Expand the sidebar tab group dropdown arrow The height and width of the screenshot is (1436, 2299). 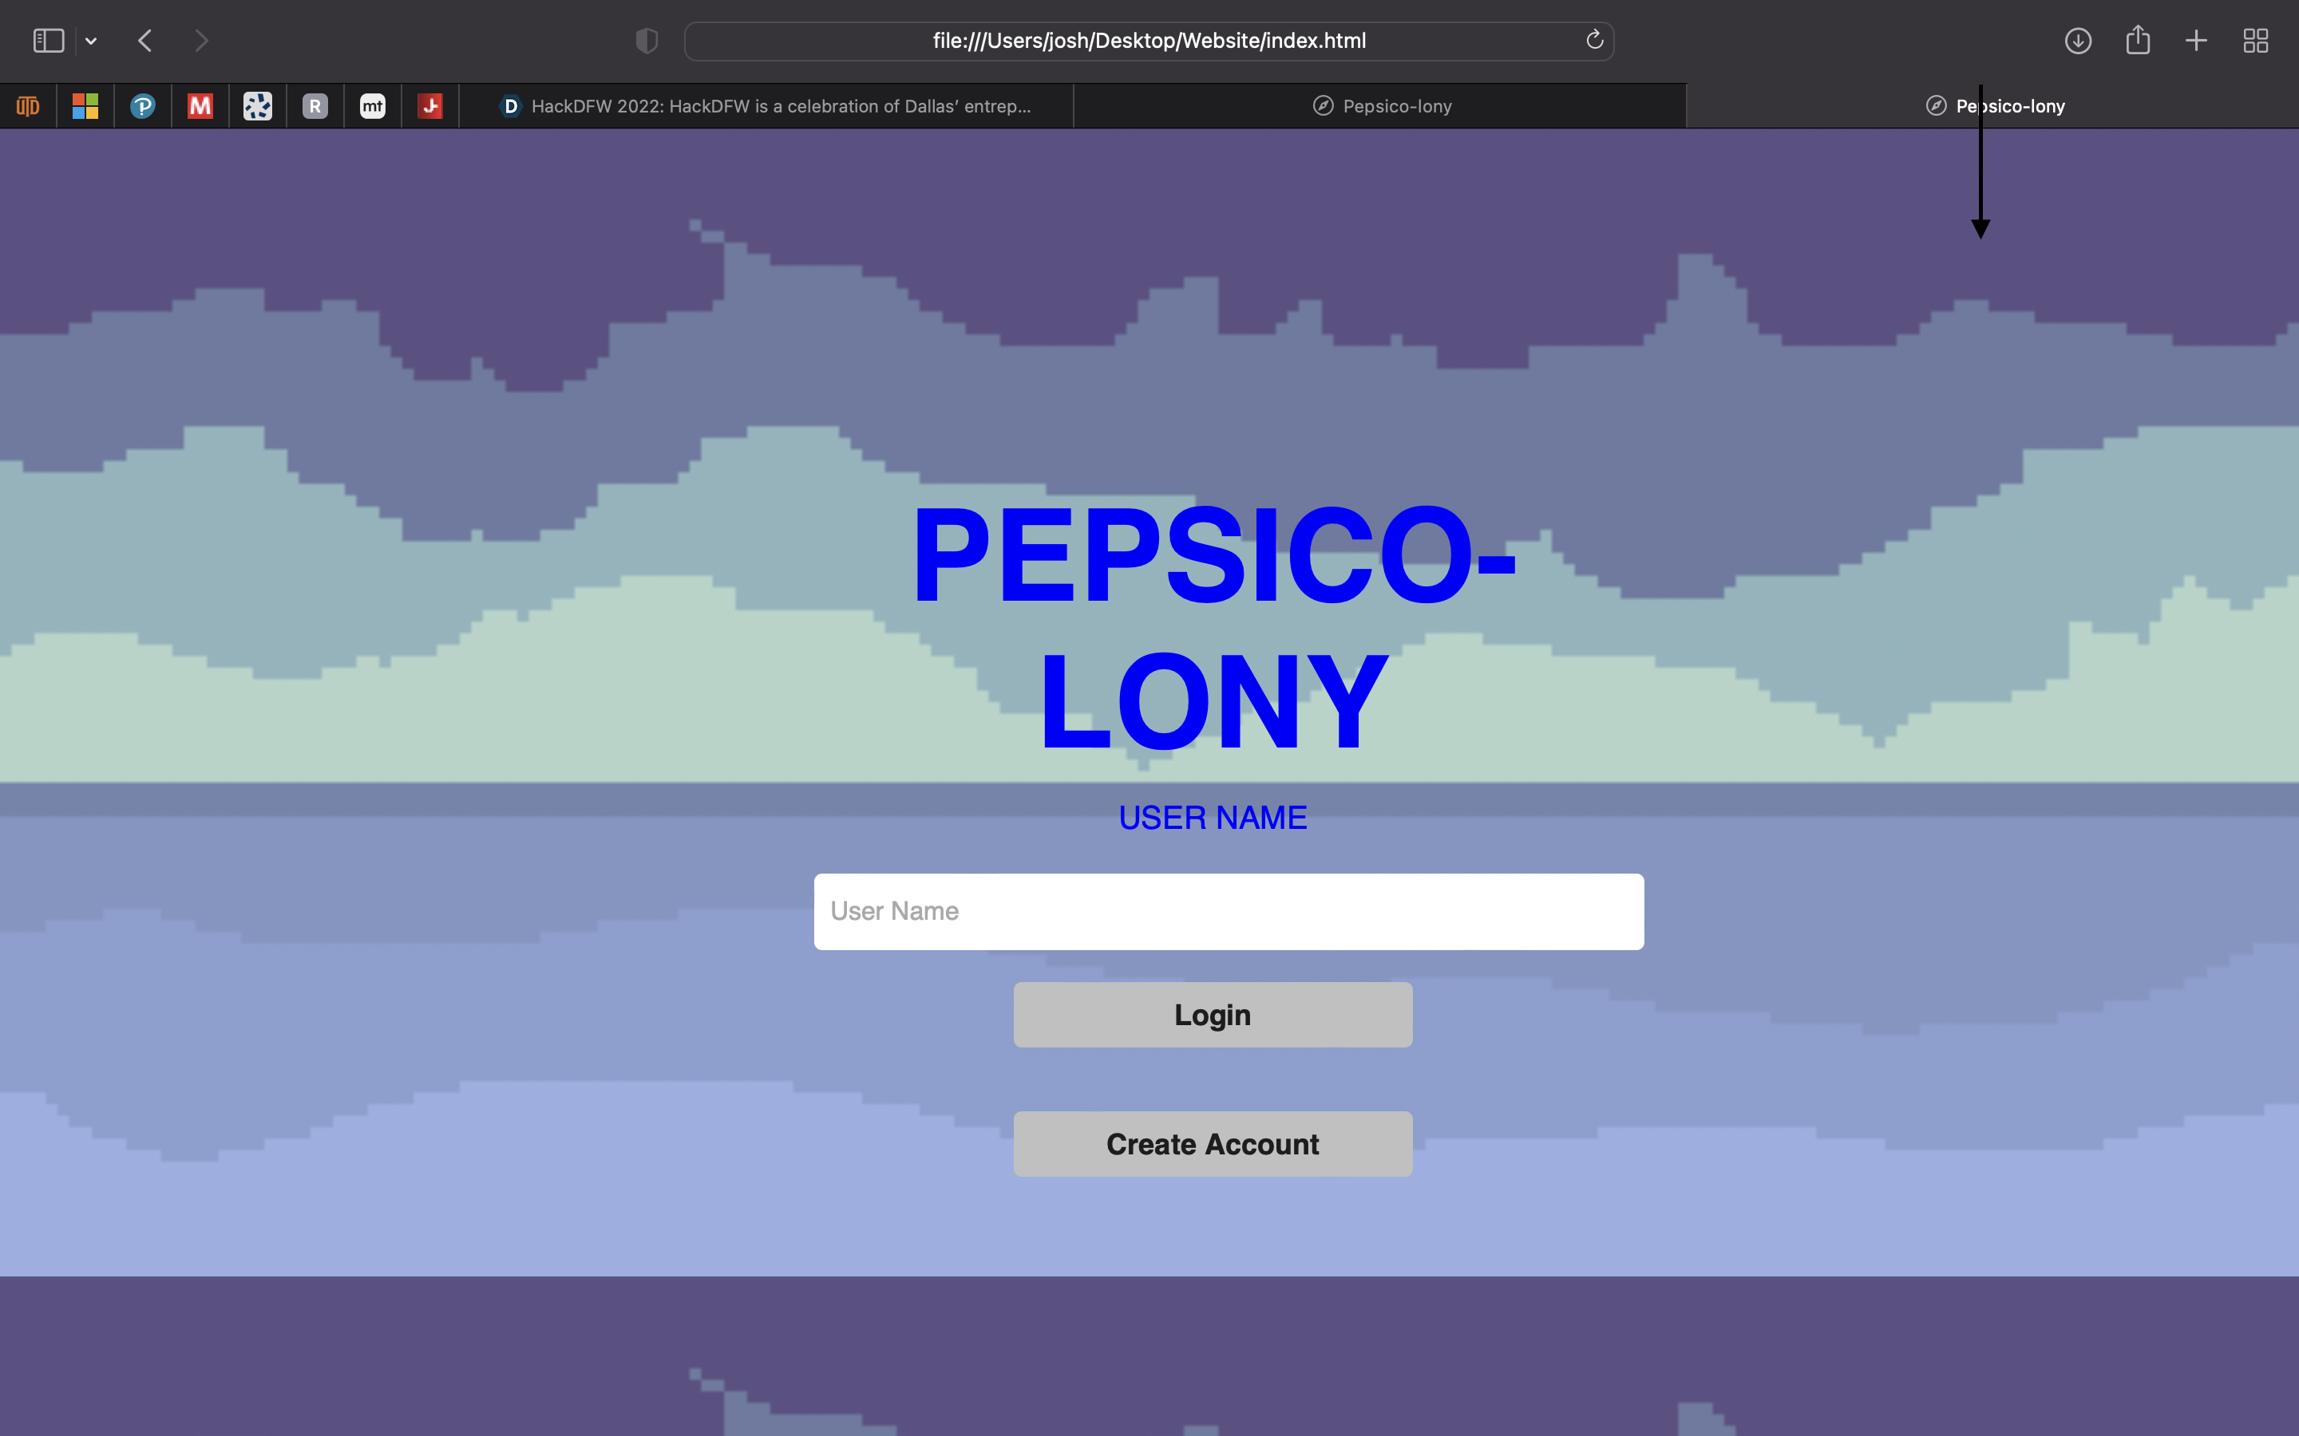tap(91, 41)
